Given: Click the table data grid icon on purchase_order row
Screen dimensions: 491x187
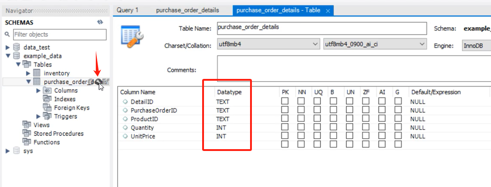Looking at the screenshot, I should pos(106,82).
